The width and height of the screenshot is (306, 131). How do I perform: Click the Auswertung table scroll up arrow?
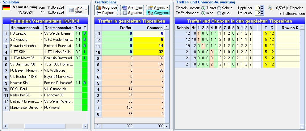302,27
